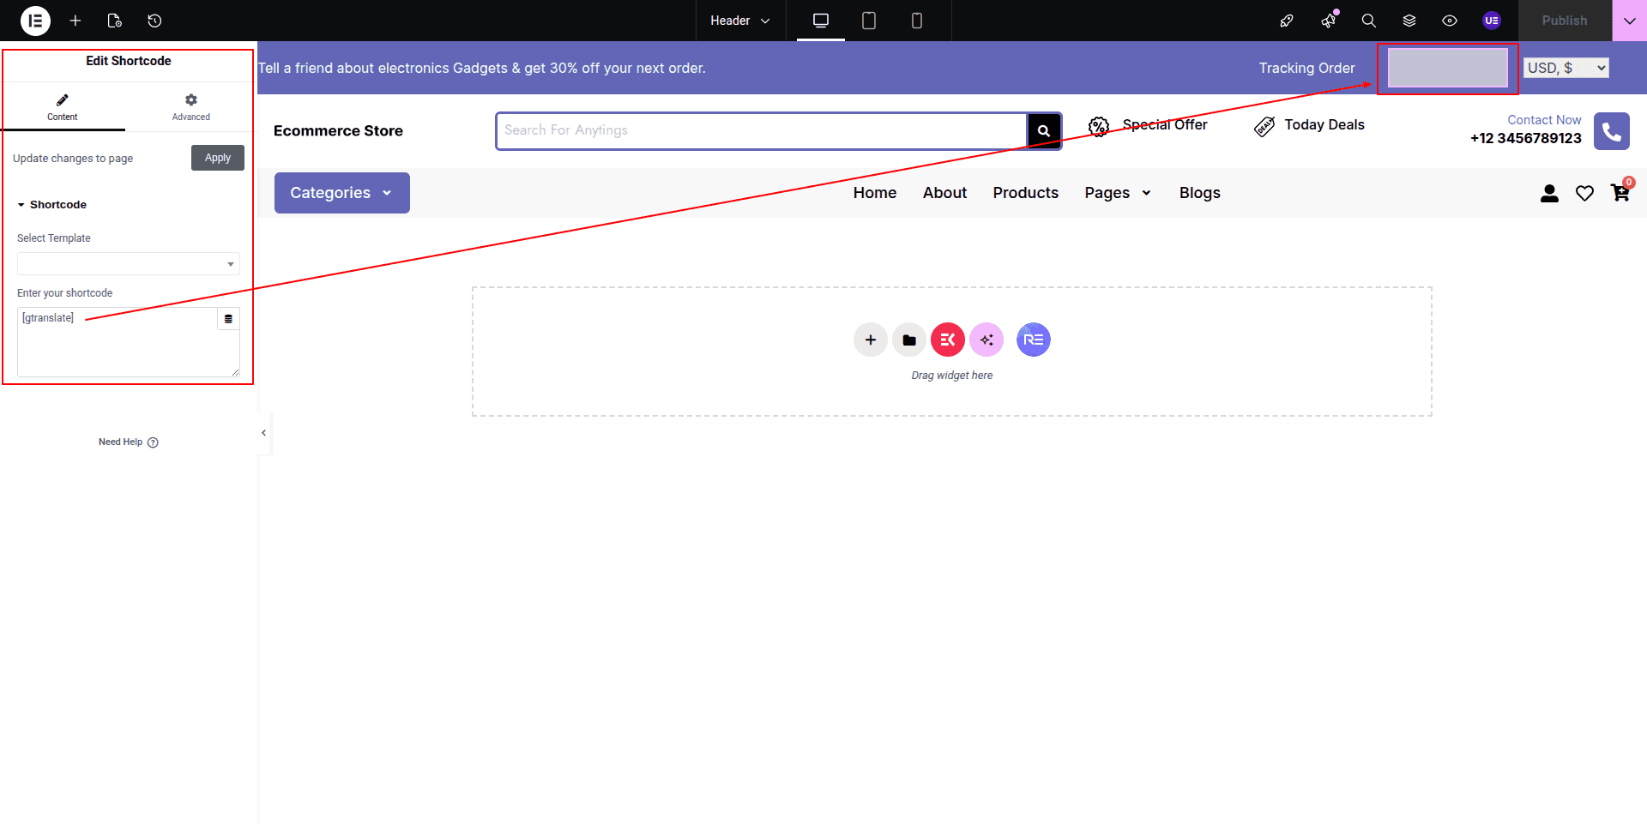Switch to tablet responsive view

pos(868,21)
